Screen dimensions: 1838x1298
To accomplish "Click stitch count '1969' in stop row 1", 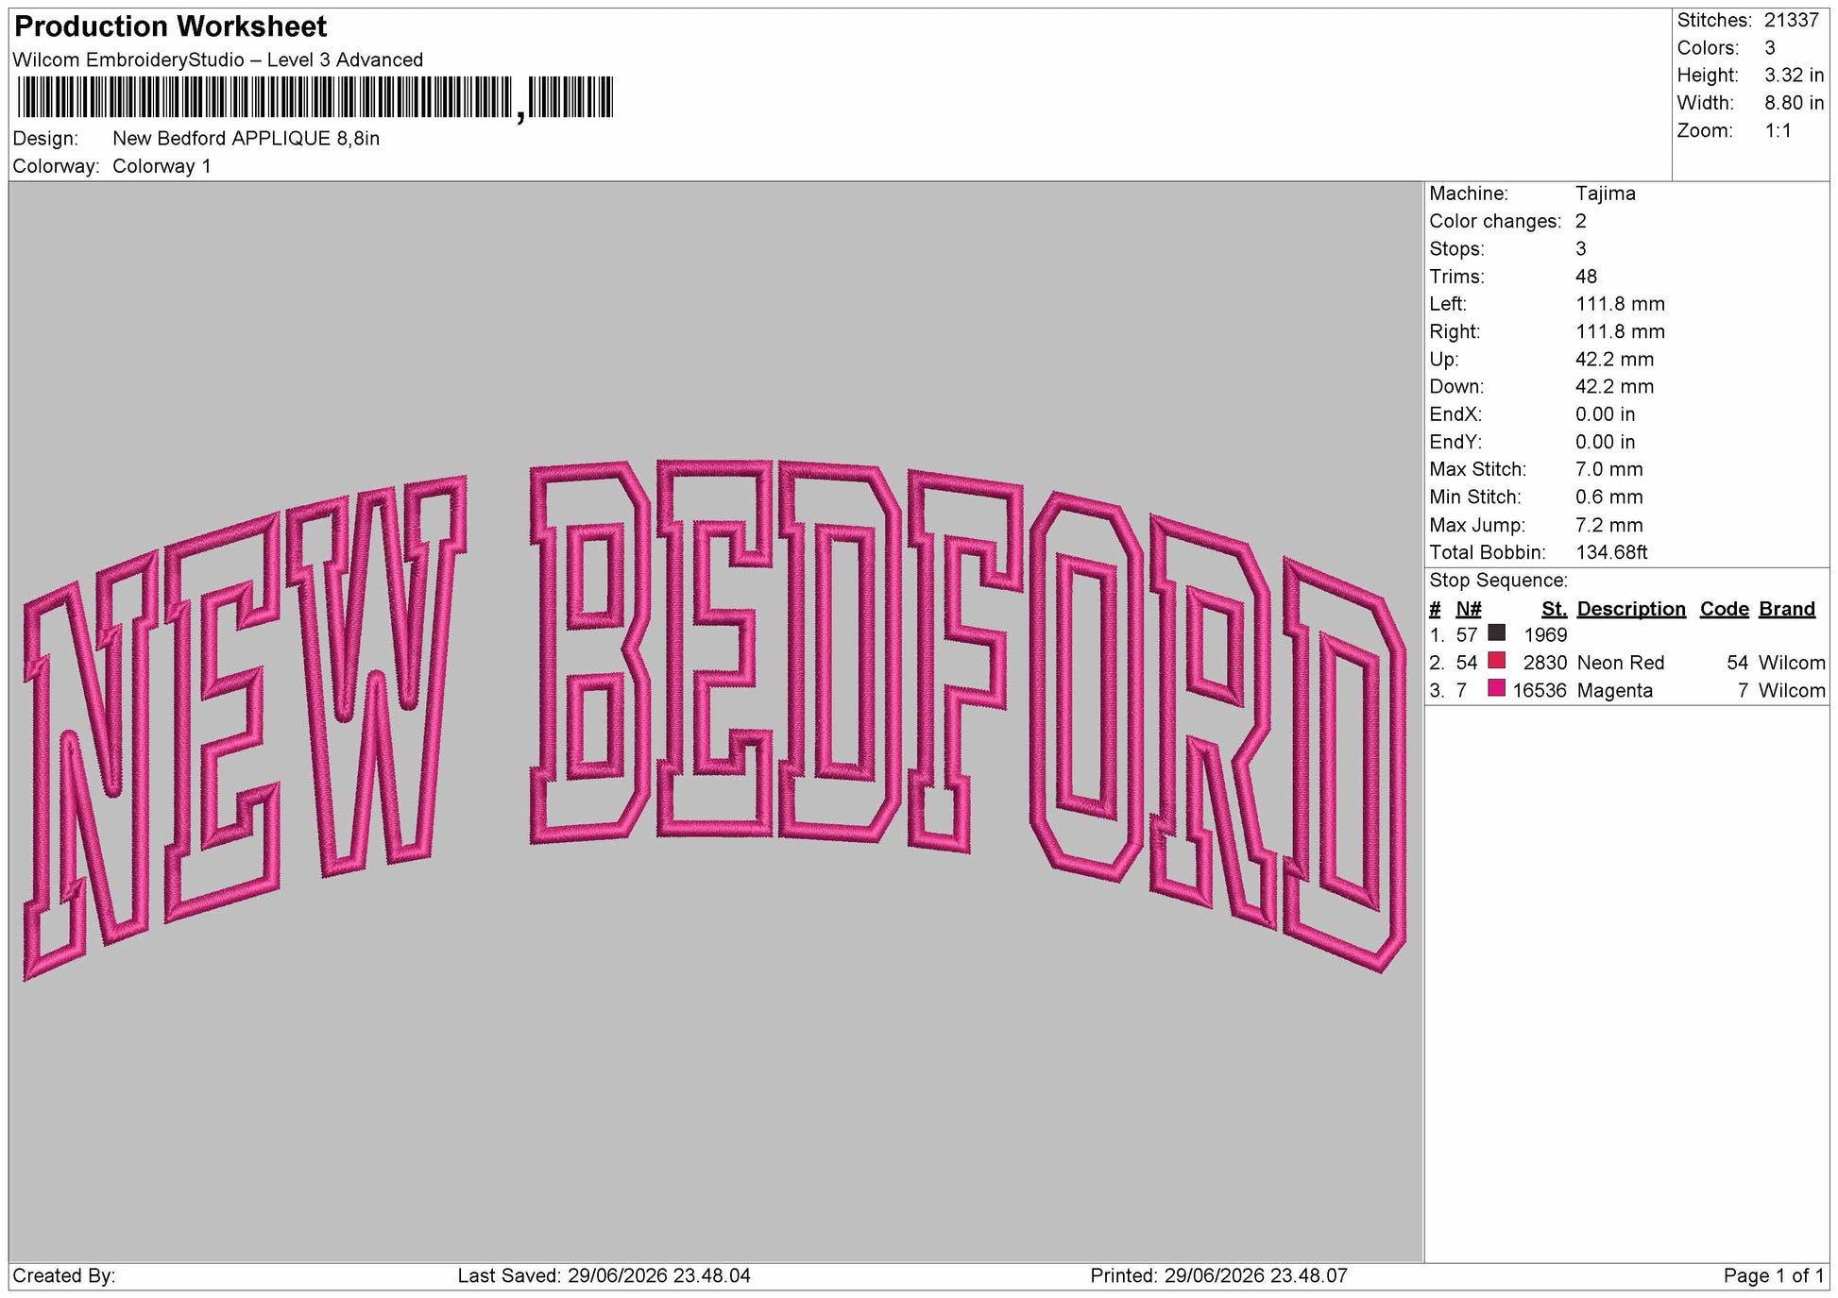I will (x=1545, y=635).
